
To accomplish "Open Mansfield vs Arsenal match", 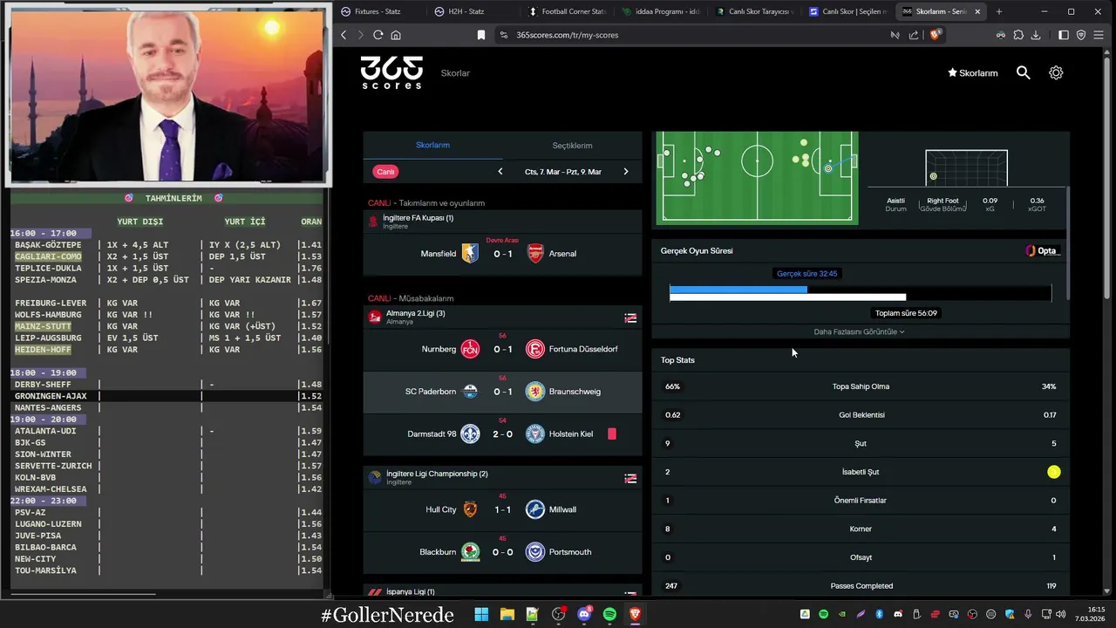I will (x=502, y=254).
